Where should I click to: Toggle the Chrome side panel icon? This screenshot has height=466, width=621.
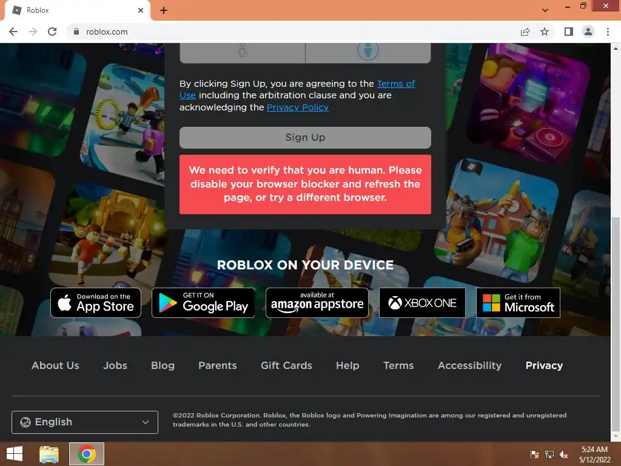tap(569, 32)
